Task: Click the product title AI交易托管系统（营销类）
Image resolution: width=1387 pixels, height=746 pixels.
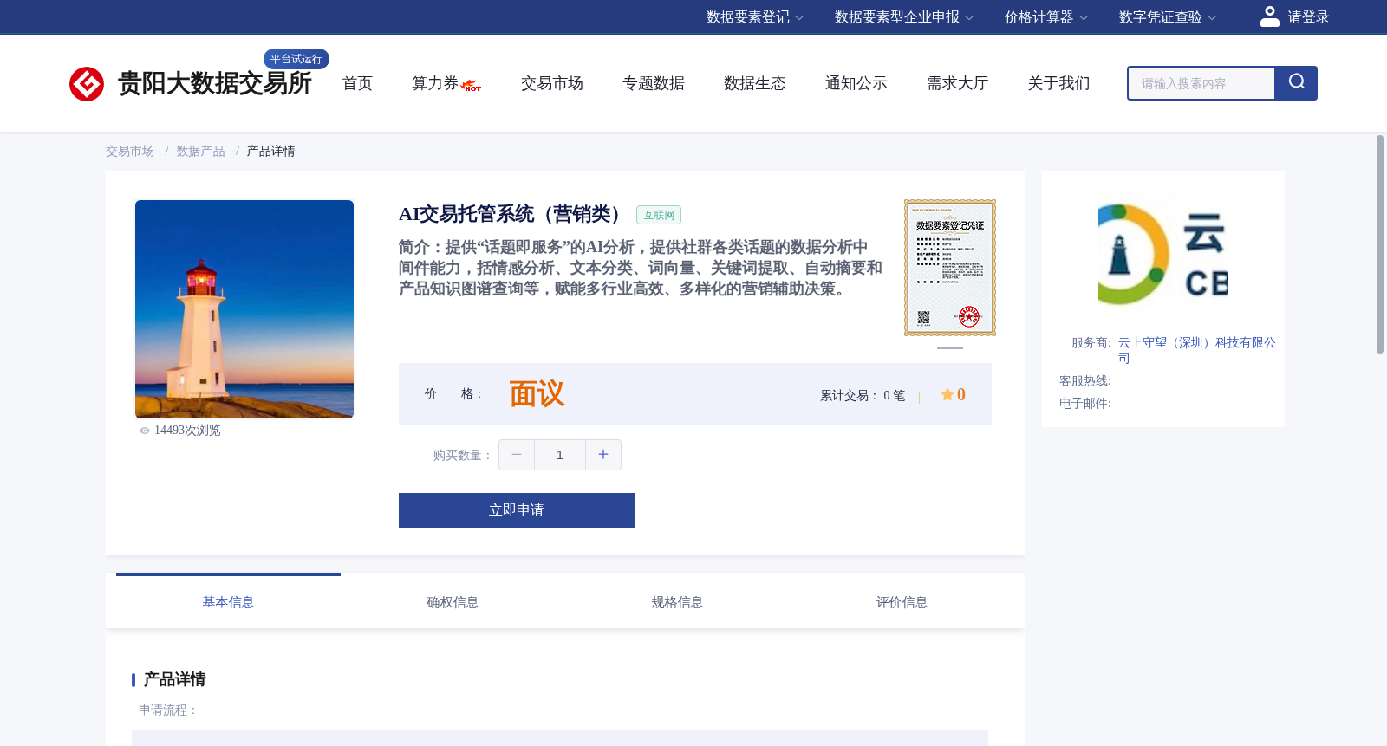Action: pos(512,214)
